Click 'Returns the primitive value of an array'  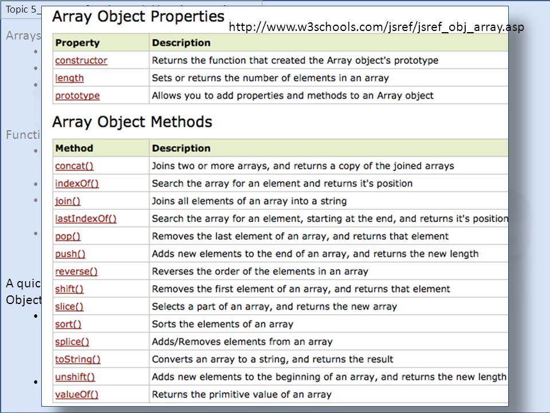242,394
